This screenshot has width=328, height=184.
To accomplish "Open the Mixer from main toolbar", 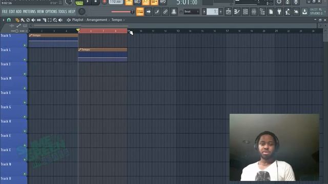I will pyautogui.click(x=254, y=12).
